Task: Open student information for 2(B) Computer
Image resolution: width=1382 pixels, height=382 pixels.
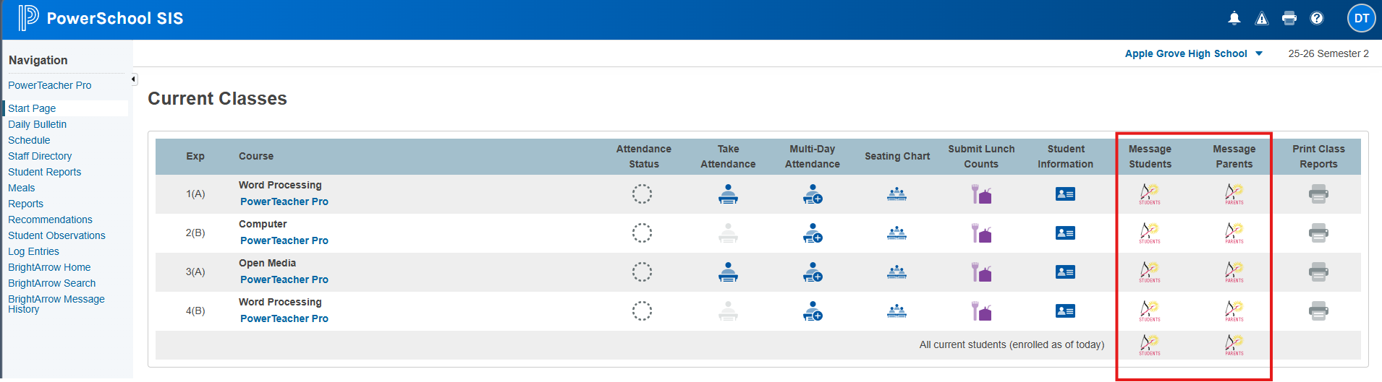Action: point(1065,233)
